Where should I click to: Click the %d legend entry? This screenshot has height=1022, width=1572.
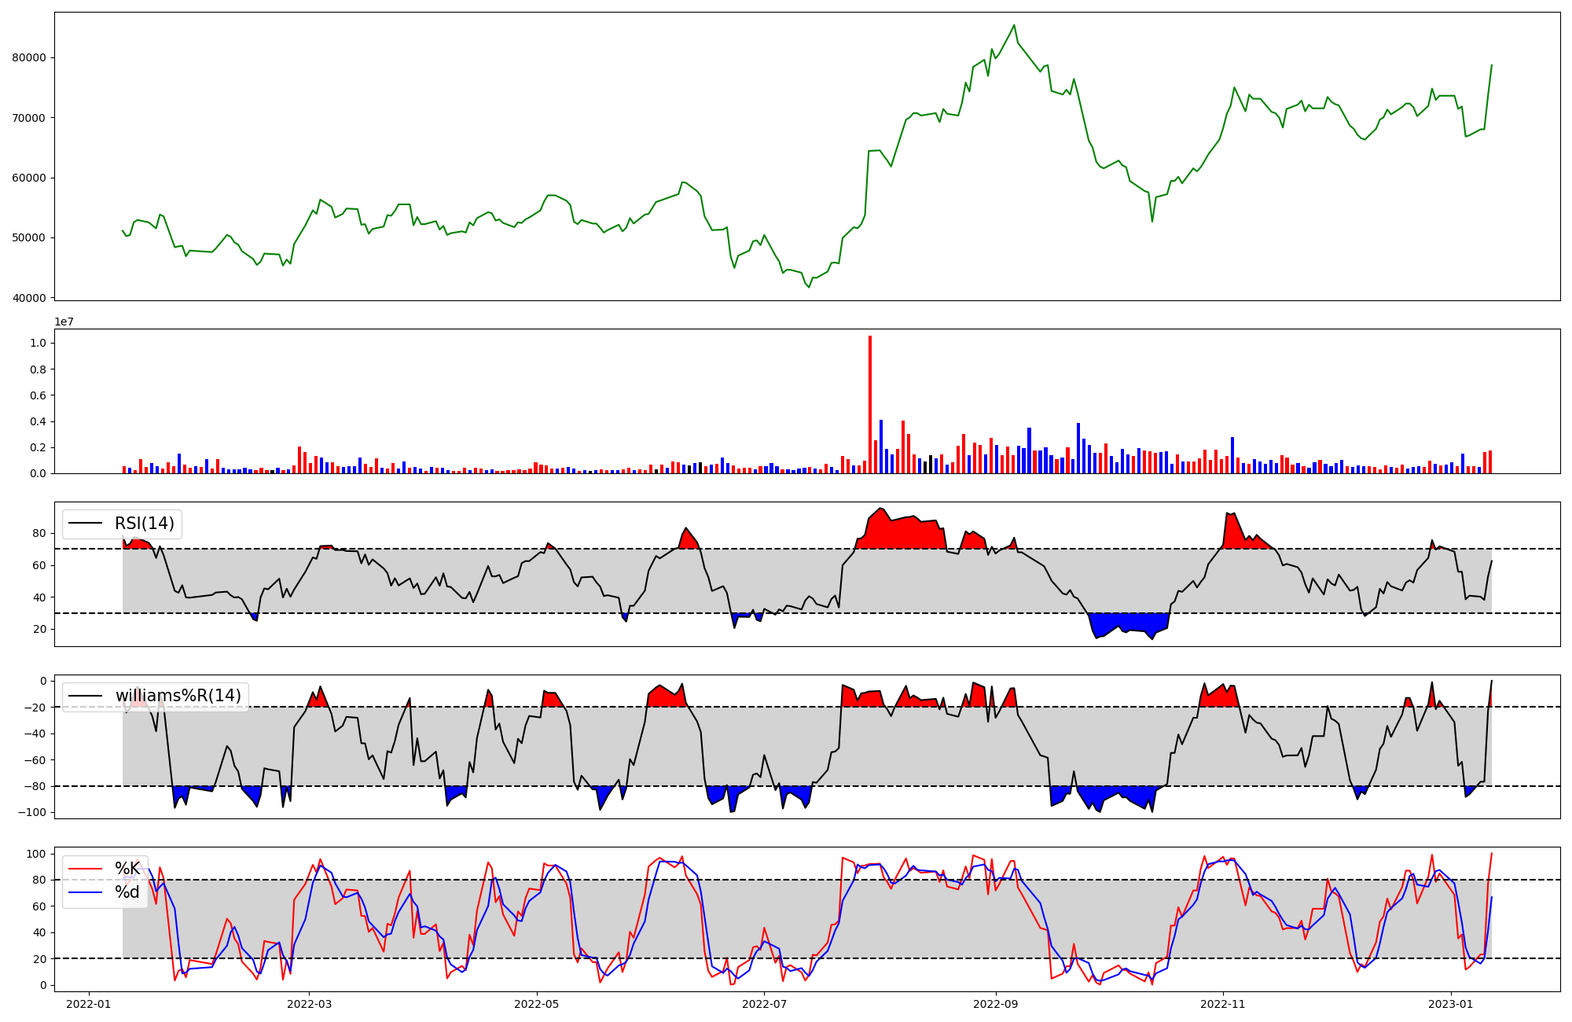click(127, 892)
